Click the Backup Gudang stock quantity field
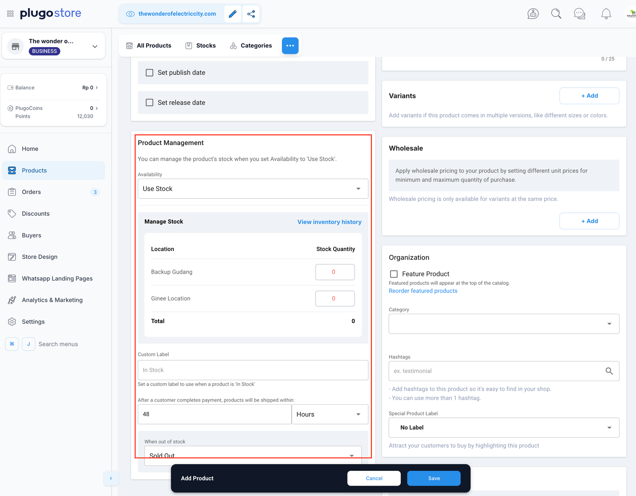The width and height of the screenshot is (636, 496). 335,272
